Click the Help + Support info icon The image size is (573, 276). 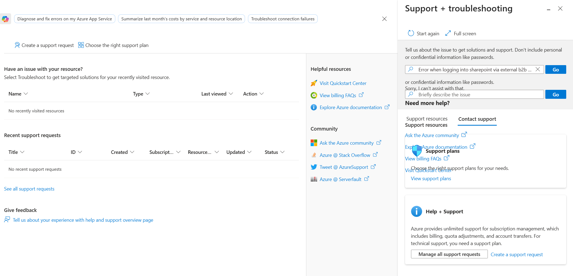[x=416, y=211]
